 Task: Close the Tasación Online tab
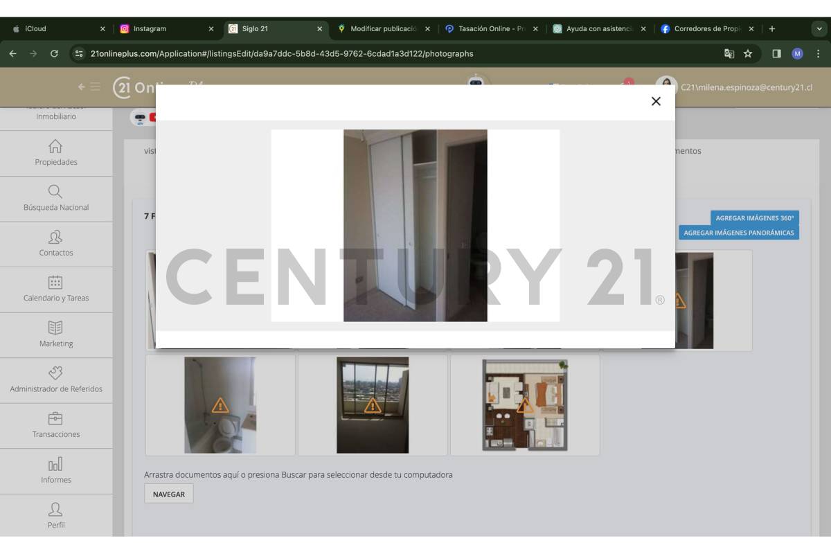tap(535, 29)
